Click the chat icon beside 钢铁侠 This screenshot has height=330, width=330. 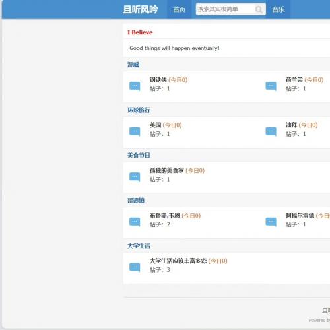[x=135, y=86]
